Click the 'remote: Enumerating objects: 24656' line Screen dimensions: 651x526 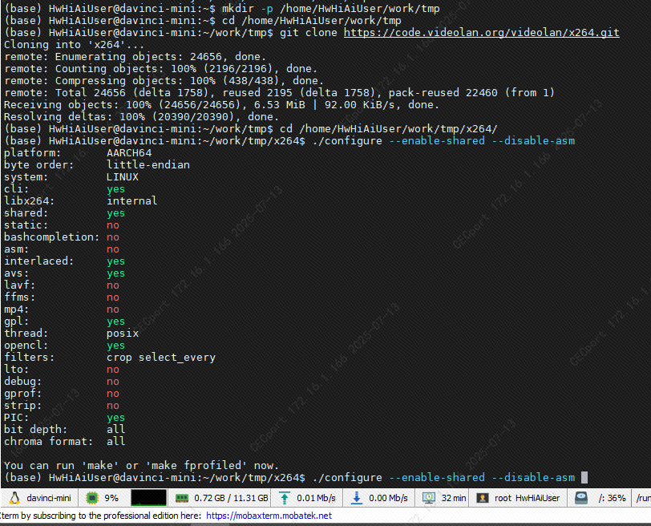[x=135, y=56]
